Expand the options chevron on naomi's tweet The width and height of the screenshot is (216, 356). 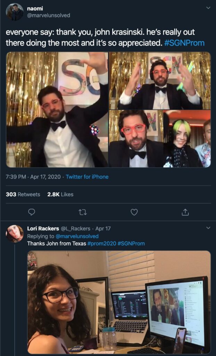tap(208, 8)
